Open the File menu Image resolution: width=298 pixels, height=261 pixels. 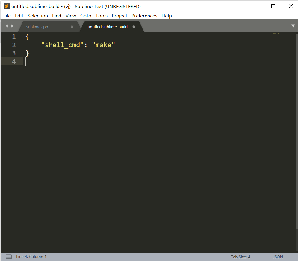pyautogui.click(x=7, y=16)
